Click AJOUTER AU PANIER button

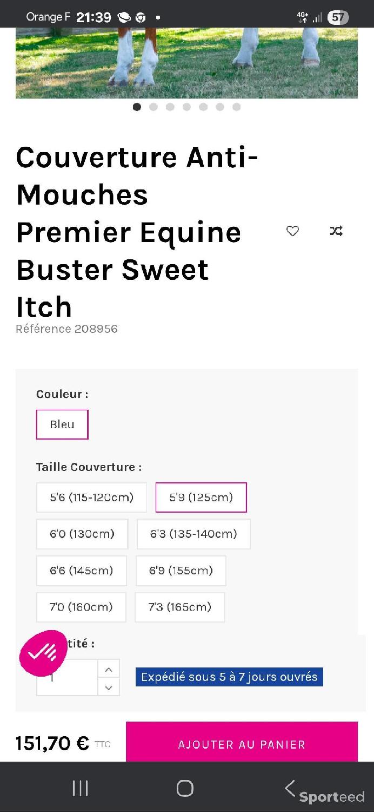pos(242,743)
